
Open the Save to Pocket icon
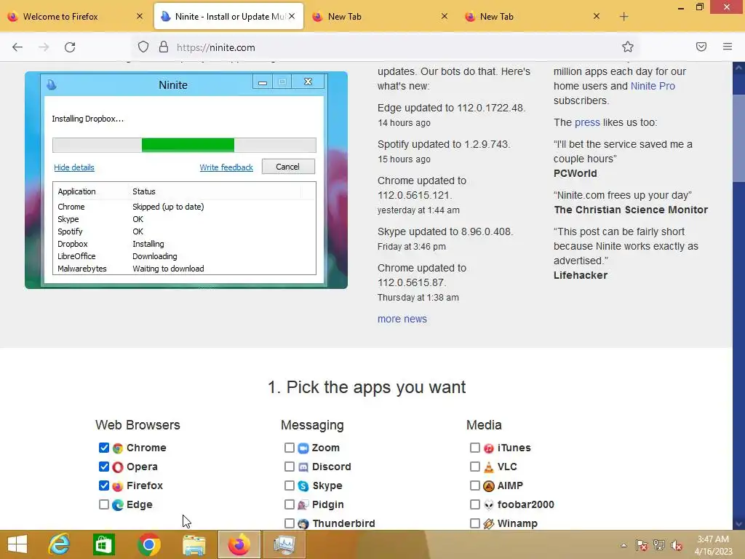coord(701,47)
